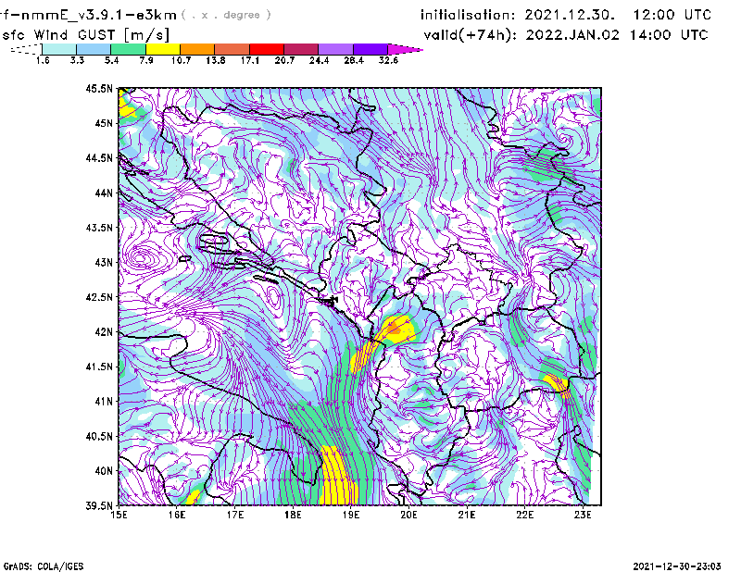This screenshot has height=572, width=741.
Task: Click the legend value 1.6
Action: tap(43, 60)
